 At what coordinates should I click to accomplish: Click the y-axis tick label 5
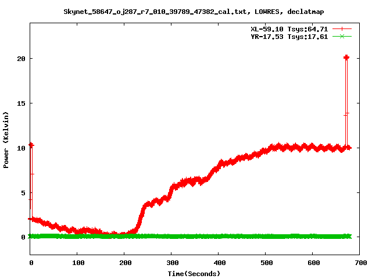coord(23,193)
